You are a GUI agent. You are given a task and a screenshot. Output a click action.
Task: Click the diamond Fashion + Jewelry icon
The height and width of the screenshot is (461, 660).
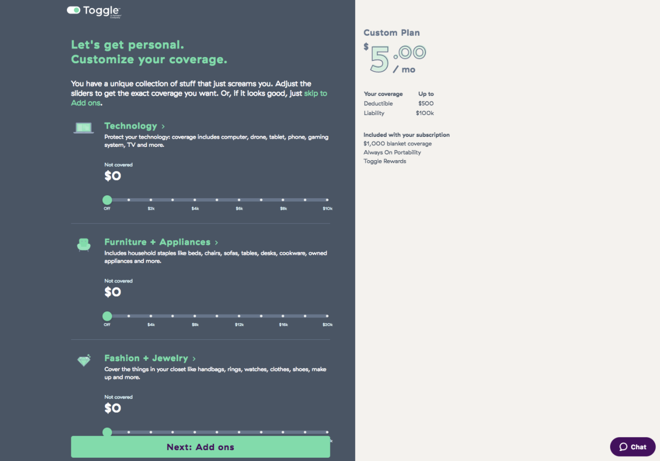coord(84,361)
